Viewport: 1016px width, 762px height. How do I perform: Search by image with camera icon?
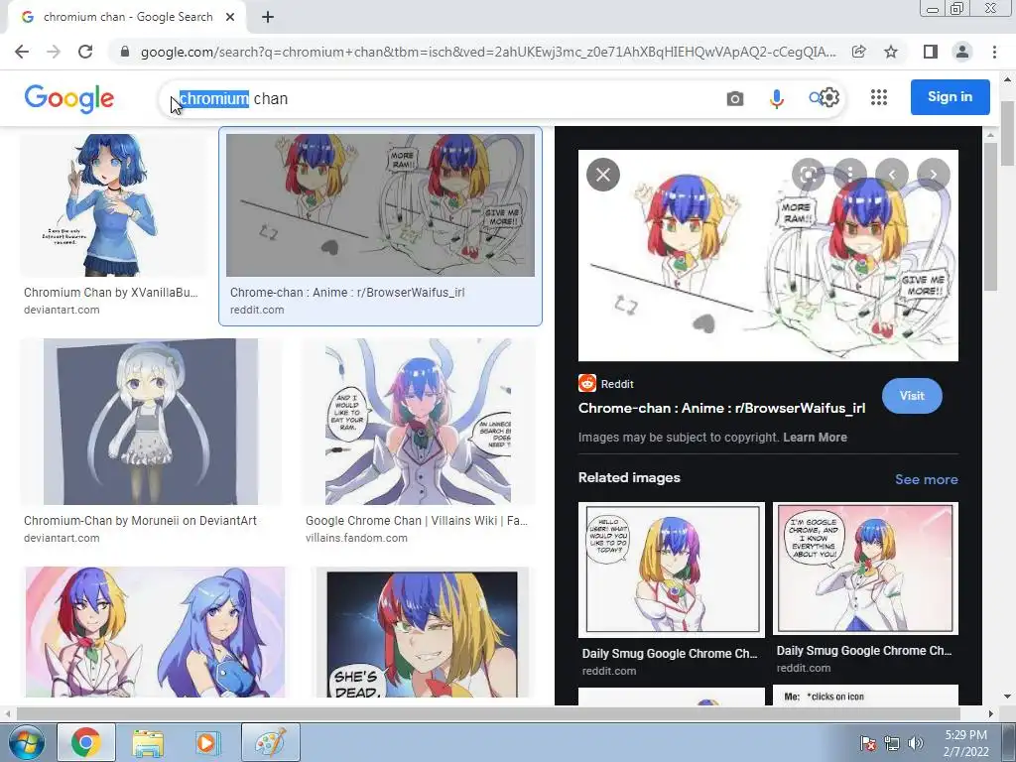pyautogui.click(x=735, y=98)
